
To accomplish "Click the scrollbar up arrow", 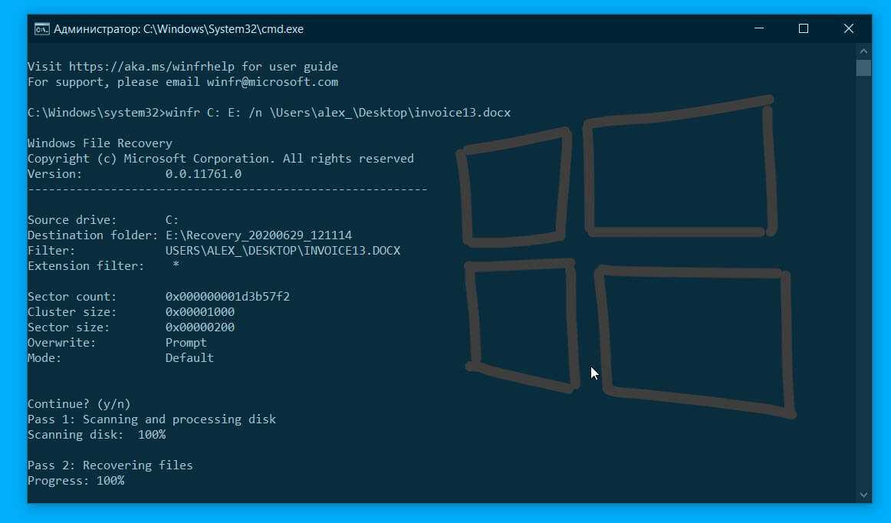I will pos(863,51).
